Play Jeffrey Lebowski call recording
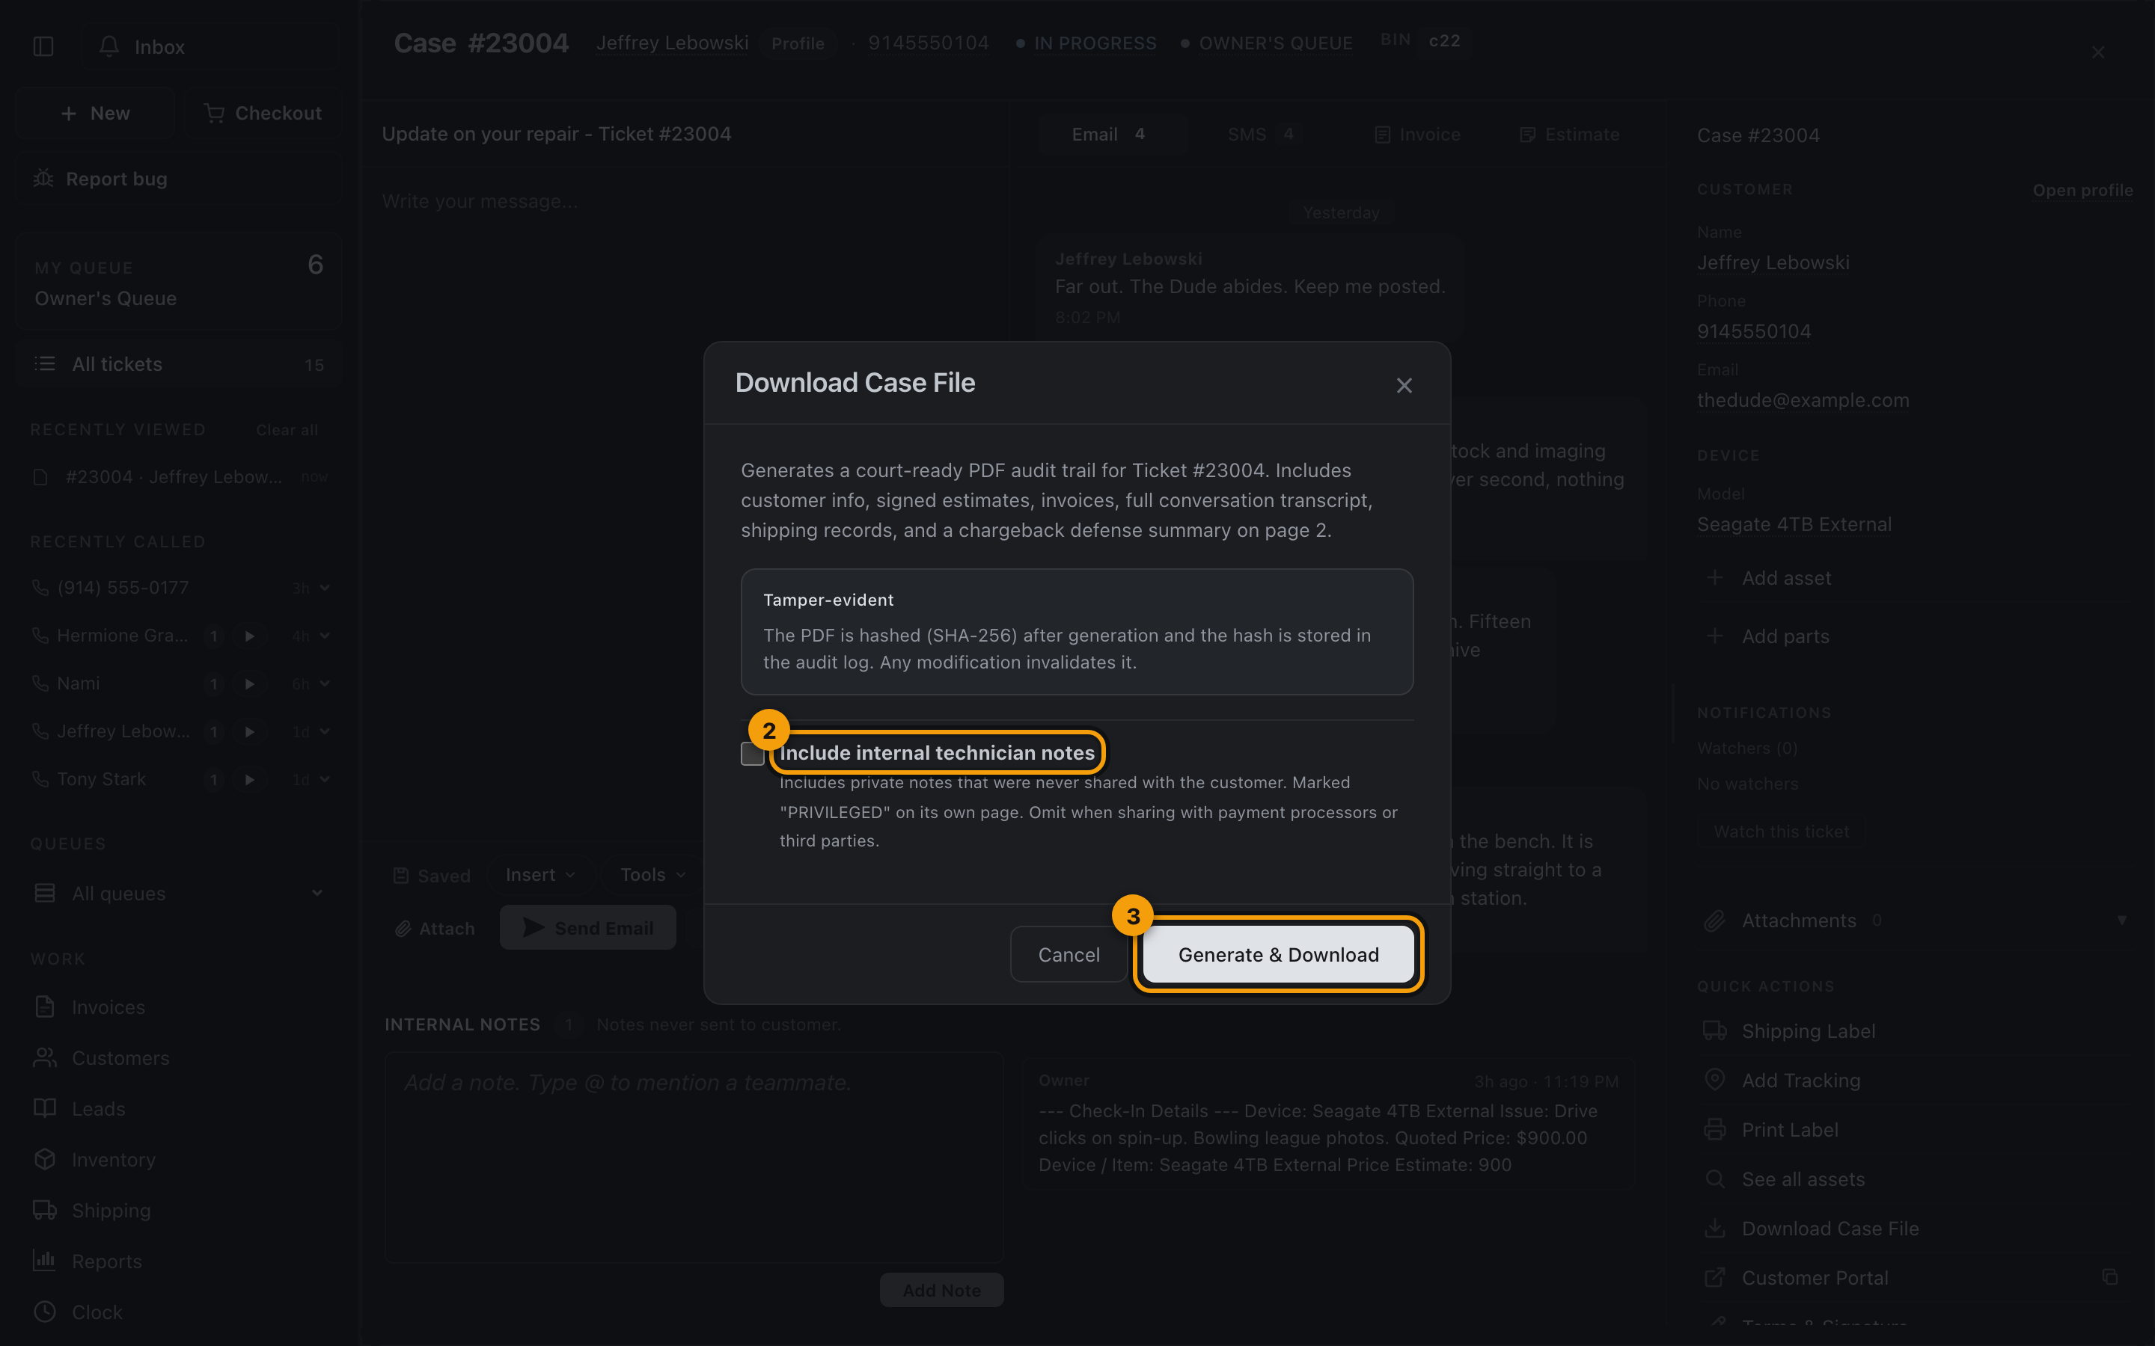This screenshot has width=2155, height=1346. click(x=249, y=731)
